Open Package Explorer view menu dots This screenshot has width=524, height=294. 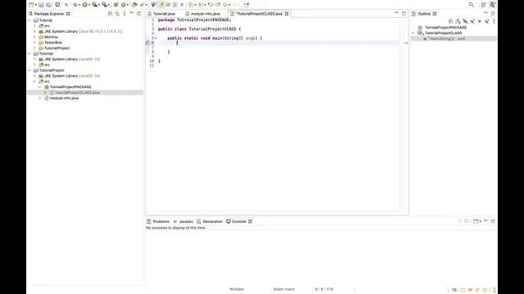click(124, 14)
